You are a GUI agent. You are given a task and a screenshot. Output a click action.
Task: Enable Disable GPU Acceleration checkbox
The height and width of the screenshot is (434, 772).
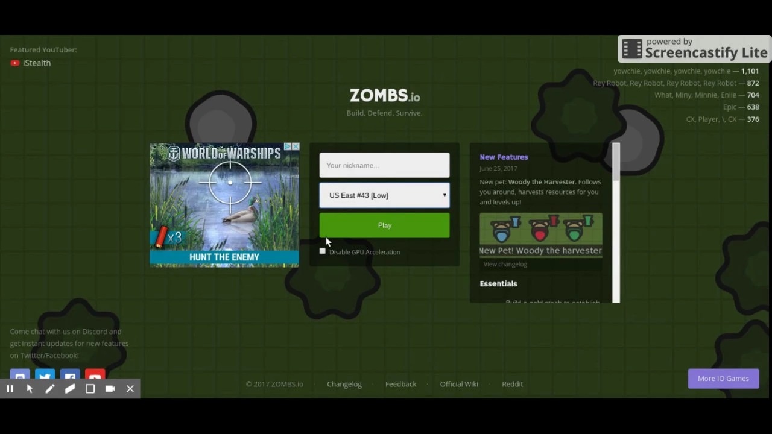323,251
